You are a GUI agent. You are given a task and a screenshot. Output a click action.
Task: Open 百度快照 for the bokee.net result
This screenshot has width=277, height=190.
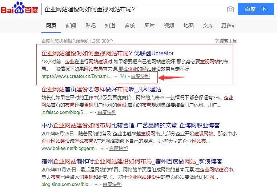coord(119,148)
